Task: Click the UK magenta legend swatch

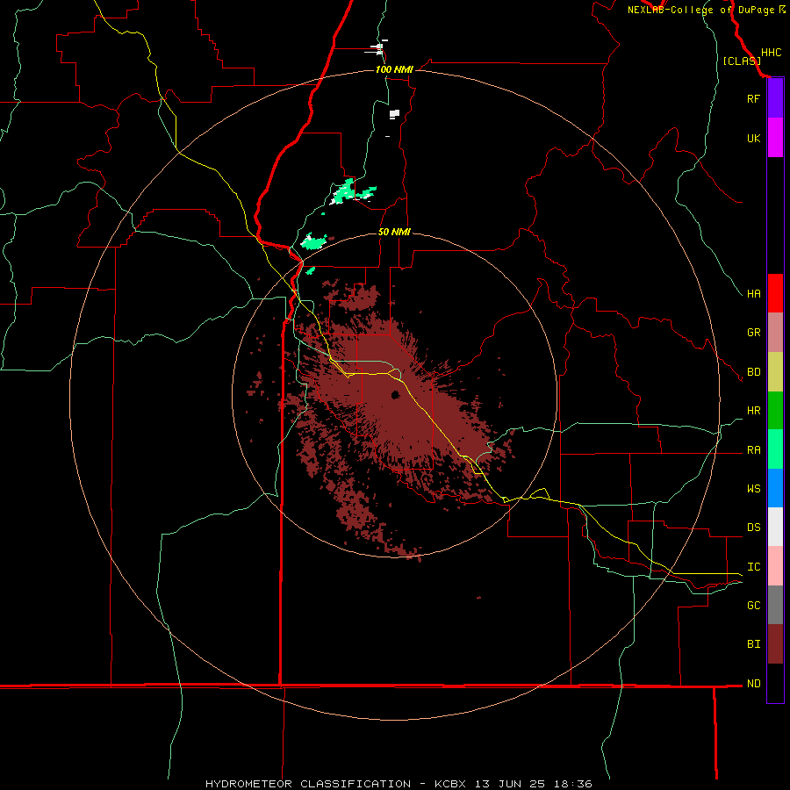Action: [x=775, y=138]
